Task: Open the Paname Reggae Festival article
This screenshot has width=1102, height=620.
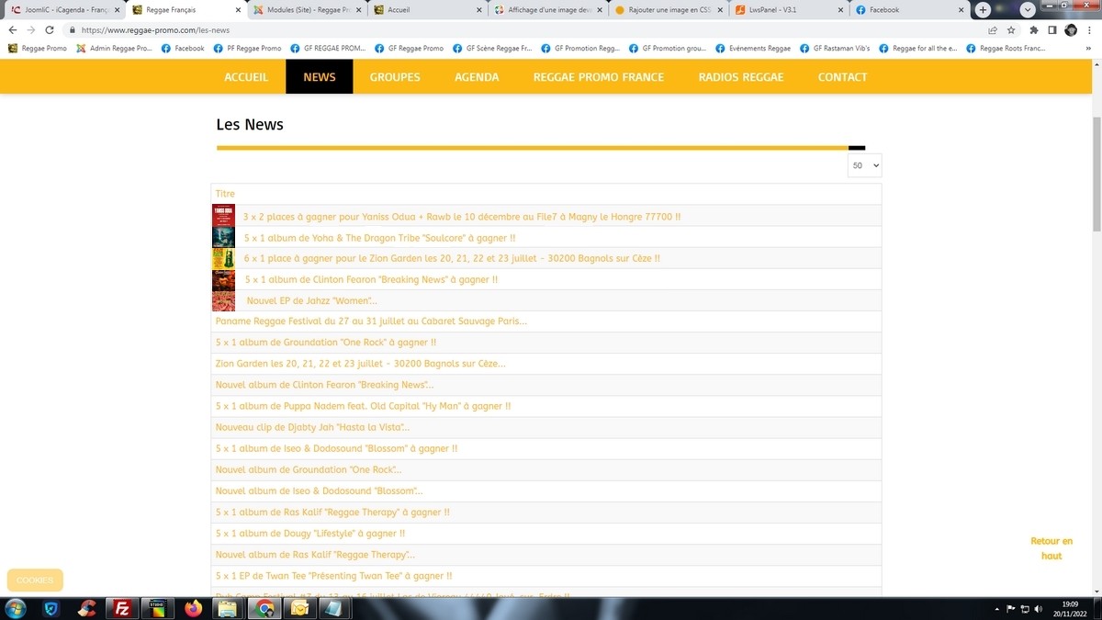Action: tap(371, 321)
